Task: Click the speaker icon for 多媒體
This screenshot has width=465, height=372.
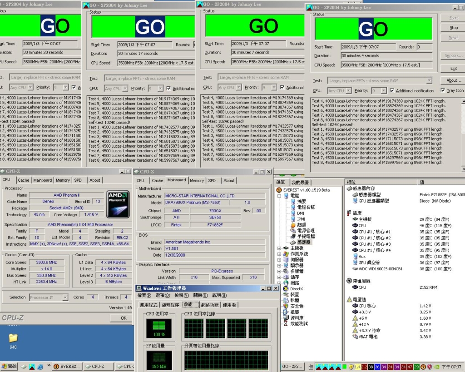Action: (286, 271)
